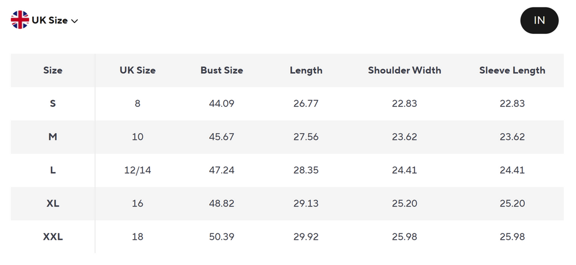Open the UK Size region dropdown
Screen dimensions: 576x265
(x=49, y=20)
